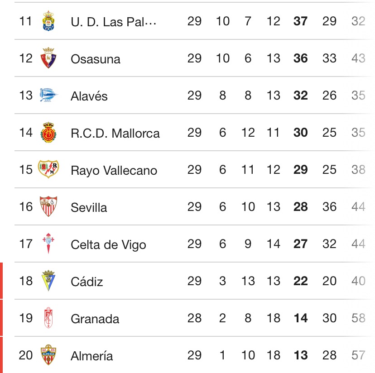375x373 pixels.
Task: Select the Granada club badge
Action: click(48, 318)
